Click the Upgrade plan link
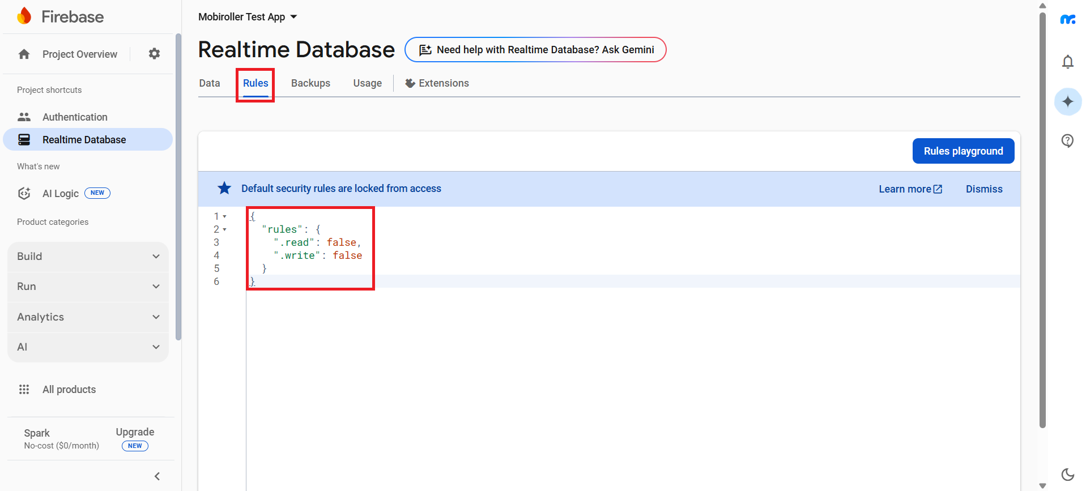 point(135,432)
